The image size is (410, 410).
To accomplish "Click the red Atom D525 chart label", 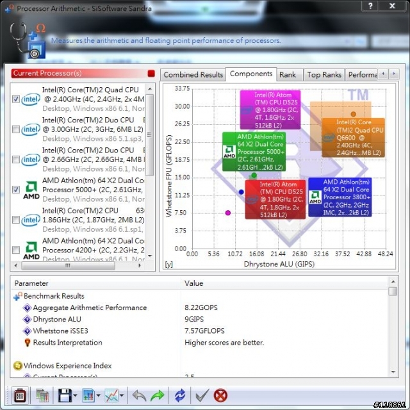I will pyautogui.click(x=275, y=199).
